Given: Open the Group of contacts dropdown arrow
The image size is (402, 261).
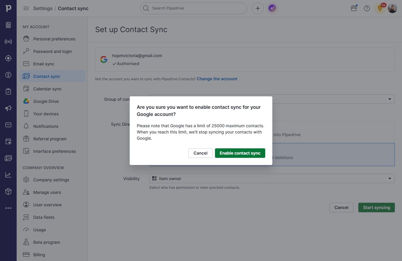Looking at the screenshot, I should pos(390,99).
